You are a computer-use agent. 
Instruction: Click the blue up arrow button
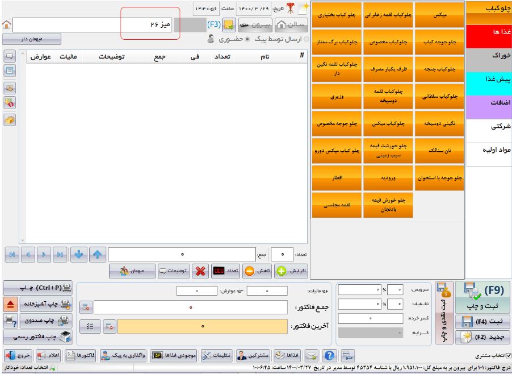click(x=98, y=251)
